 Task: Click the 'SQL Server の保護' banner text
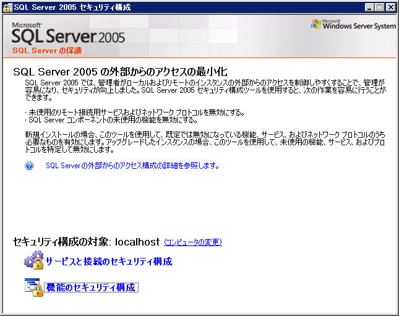[48, 51]
